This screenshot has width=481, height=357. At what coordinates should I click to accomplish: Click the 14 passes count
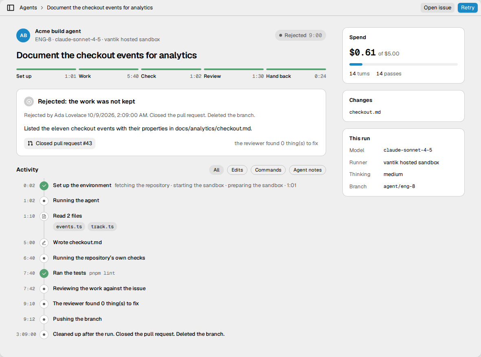click(x=388, y=74)
